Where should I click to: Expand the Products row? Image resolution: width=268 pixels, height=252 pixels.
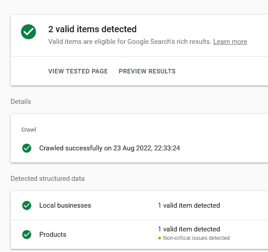139,235
